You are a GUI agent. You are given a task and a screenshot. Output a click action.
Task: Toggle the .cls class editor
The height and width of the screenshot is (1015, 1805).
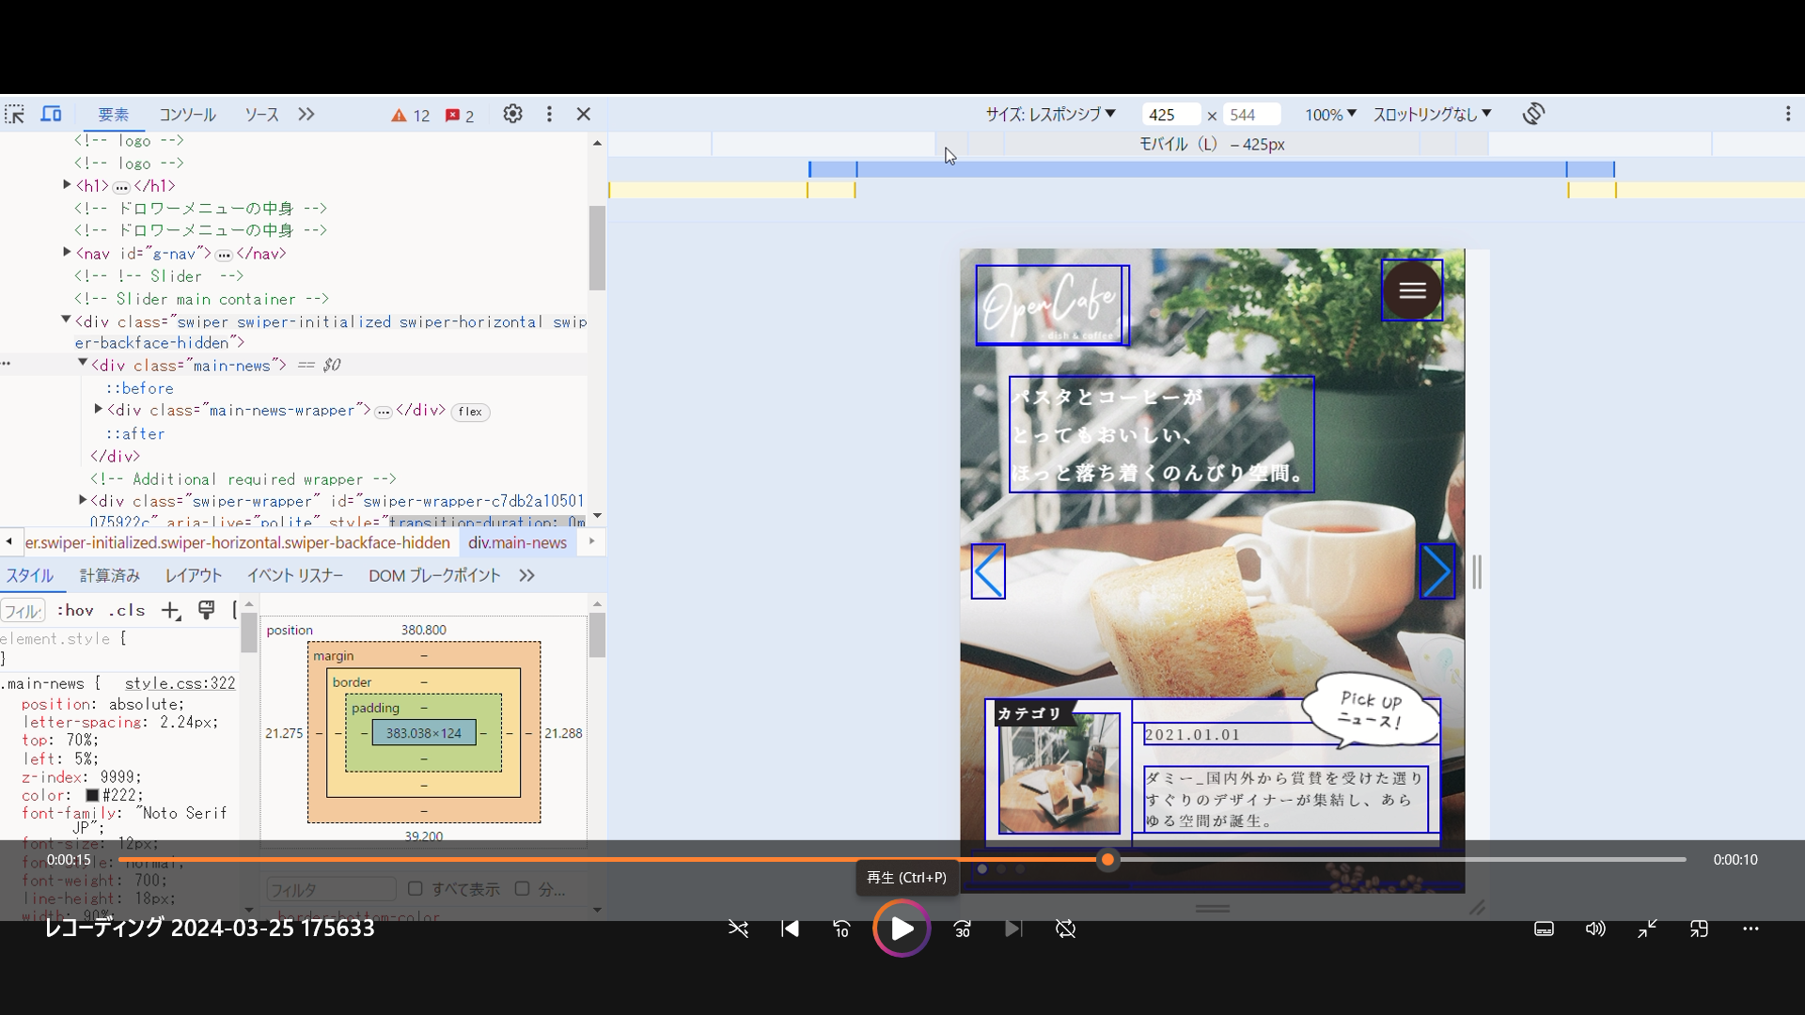126,610
